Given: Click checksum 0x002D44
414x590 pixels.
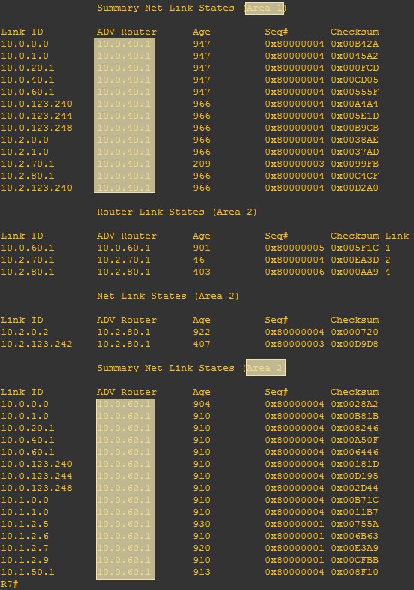Looking at the screenshot, I should (355, 489).
